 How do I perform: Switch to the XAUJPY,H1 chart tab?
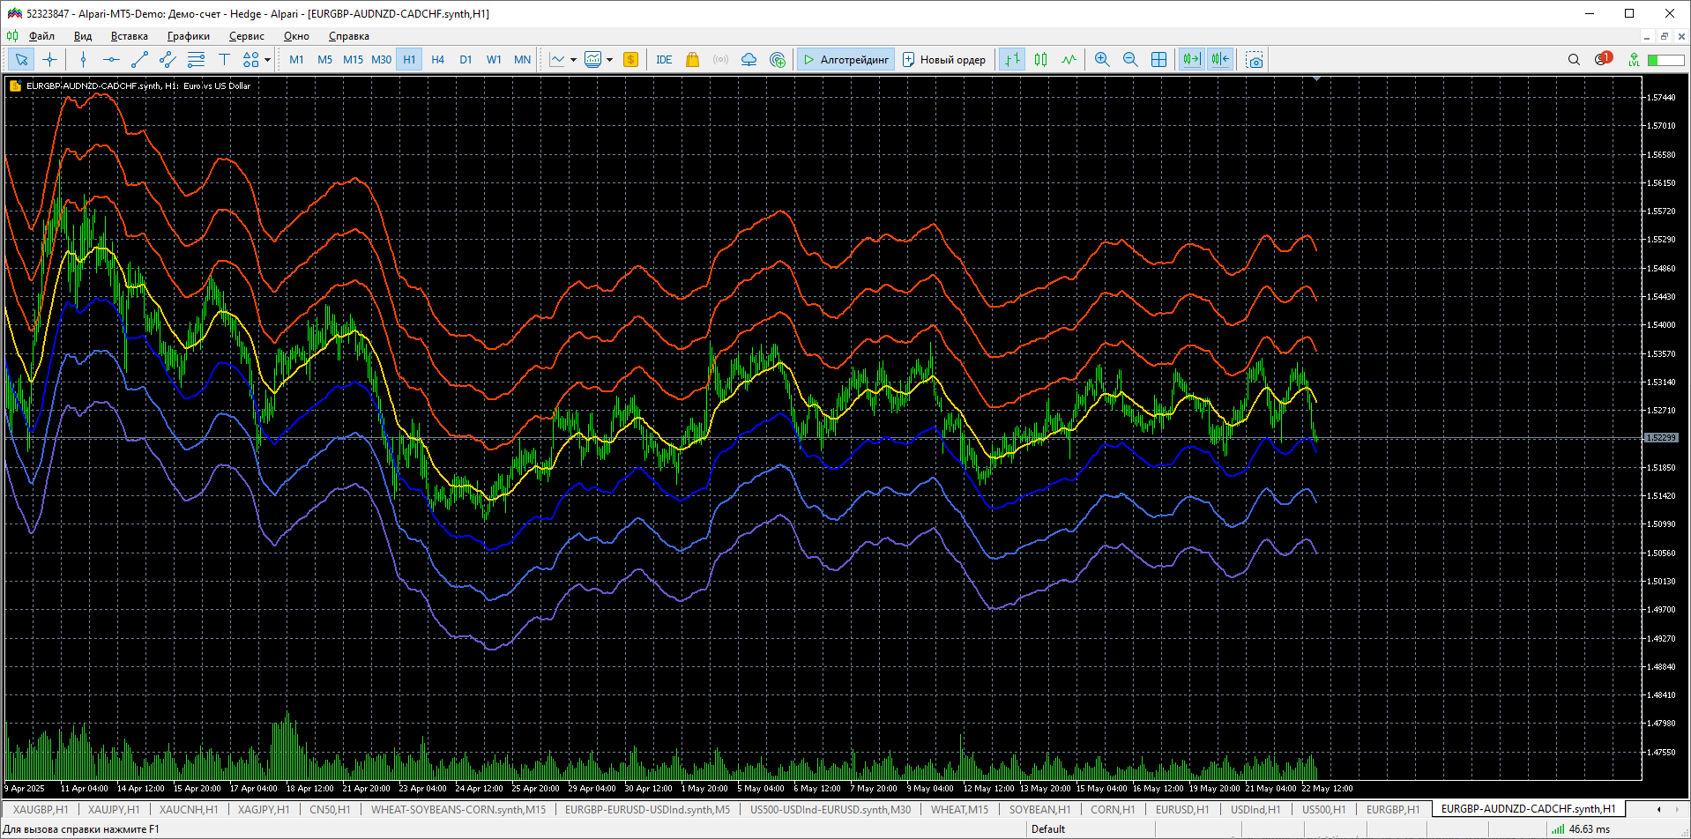tap(114, 809)
